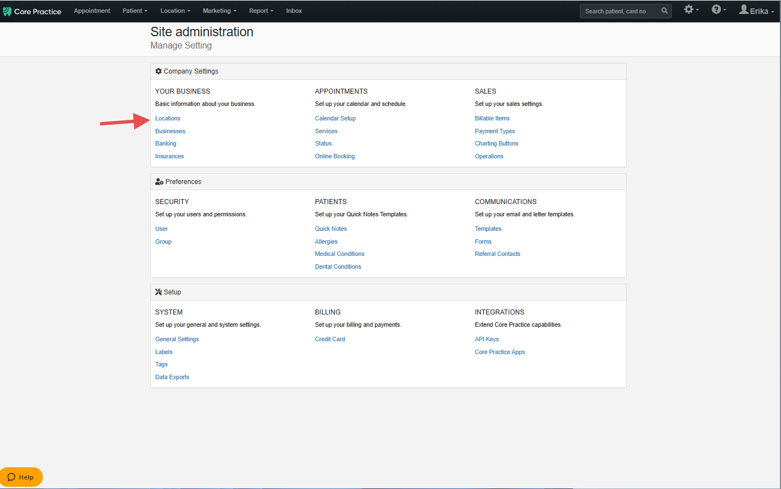Open the Tags link
Image resolution: width=781 pixels, height=489 pixels.
pyautogui.click(x=161, y=364)
